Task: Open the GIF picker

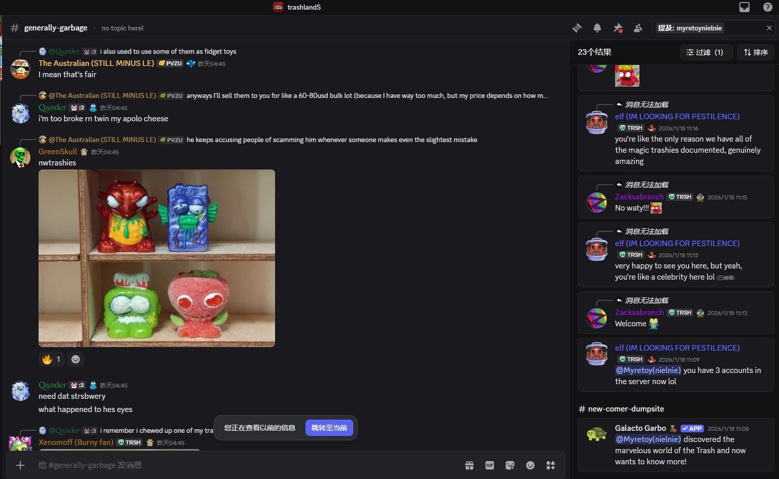Action: (x=490, y=465)
